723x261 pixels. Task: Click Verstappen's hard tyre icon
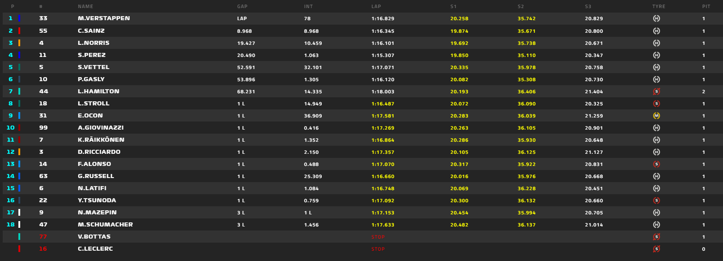pyautogui.click(x=656, y=18)
